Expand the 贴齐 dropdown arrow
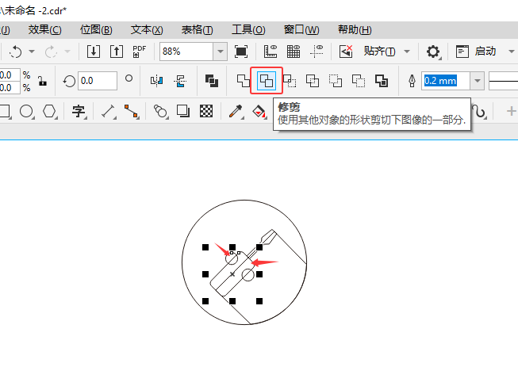518x386 pixels. pyautogui.click(x=407, y=52)
